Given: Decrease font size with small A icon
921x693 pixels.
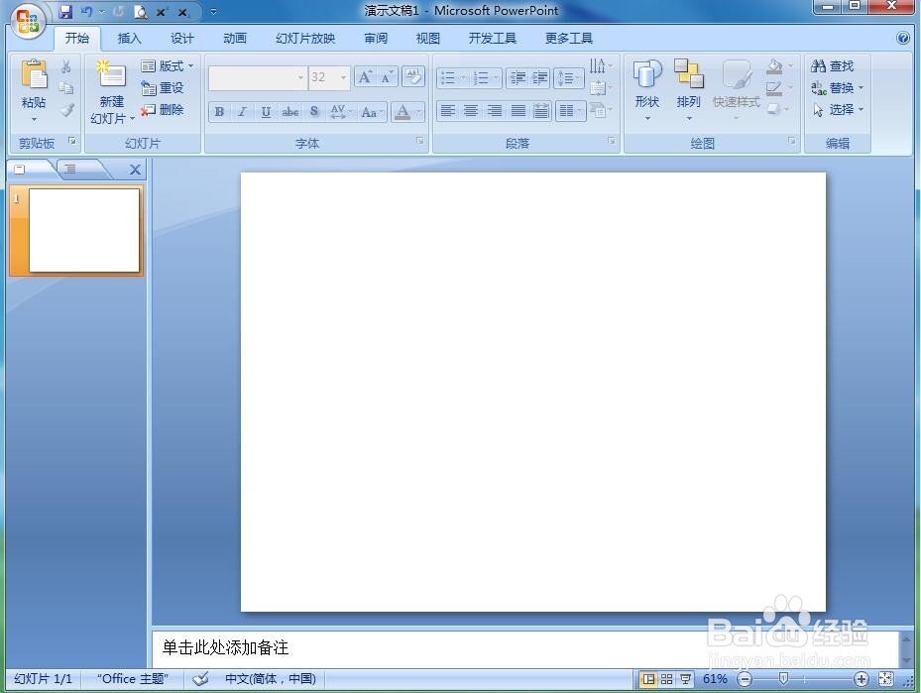Looking at the screenshot, I should pyautogui.click(x=387, y=77).
